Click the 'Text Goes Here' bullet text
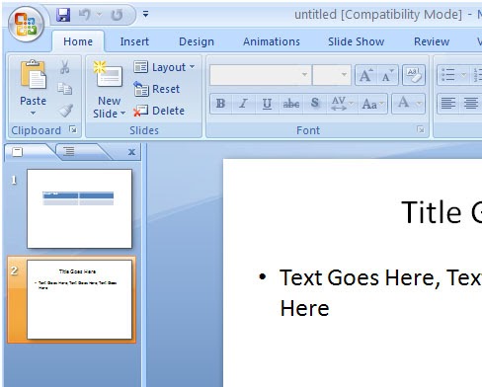Viewport: 482px width, 387px height. (x=380, y=292)
